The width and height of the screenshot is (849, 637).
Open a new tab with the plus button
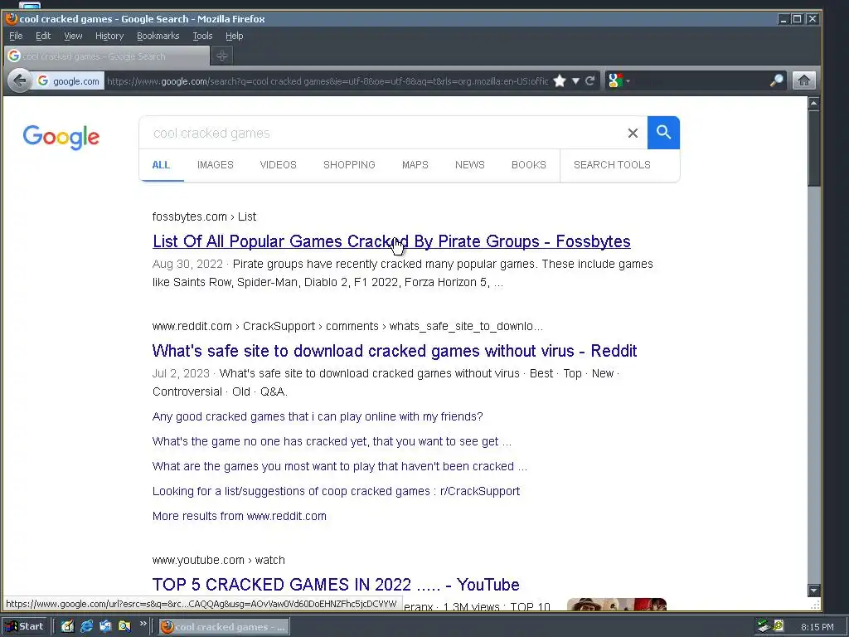pyautogui.click(x=222, y=56)
